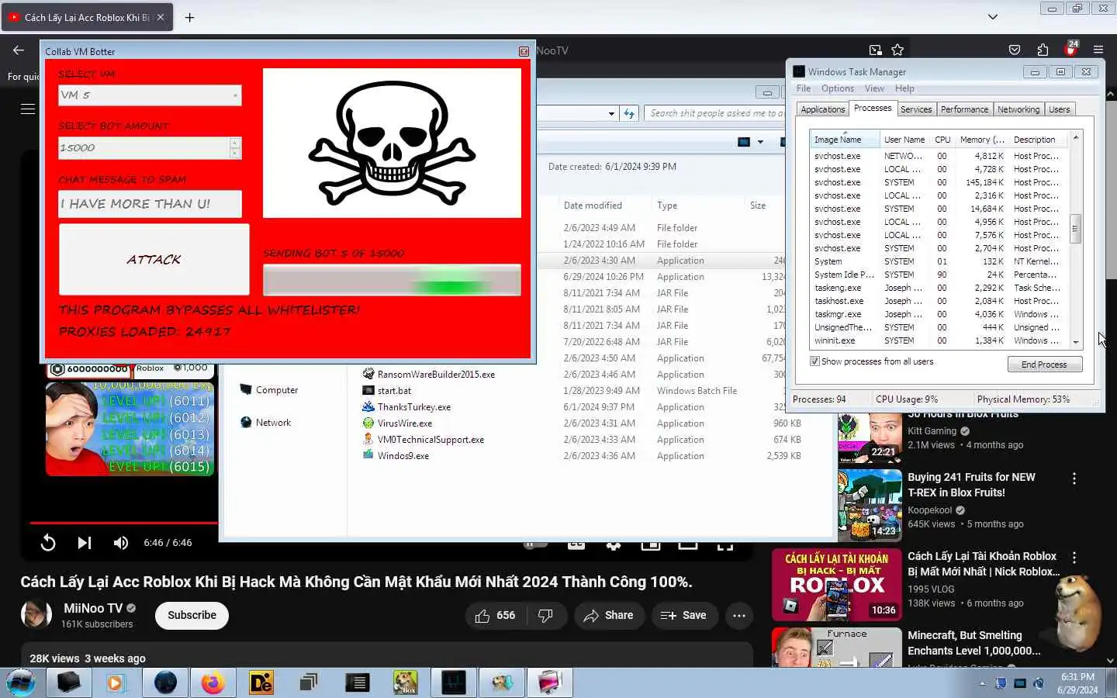
Task: Select System Idle Process row
Action: tap(939, 275)
